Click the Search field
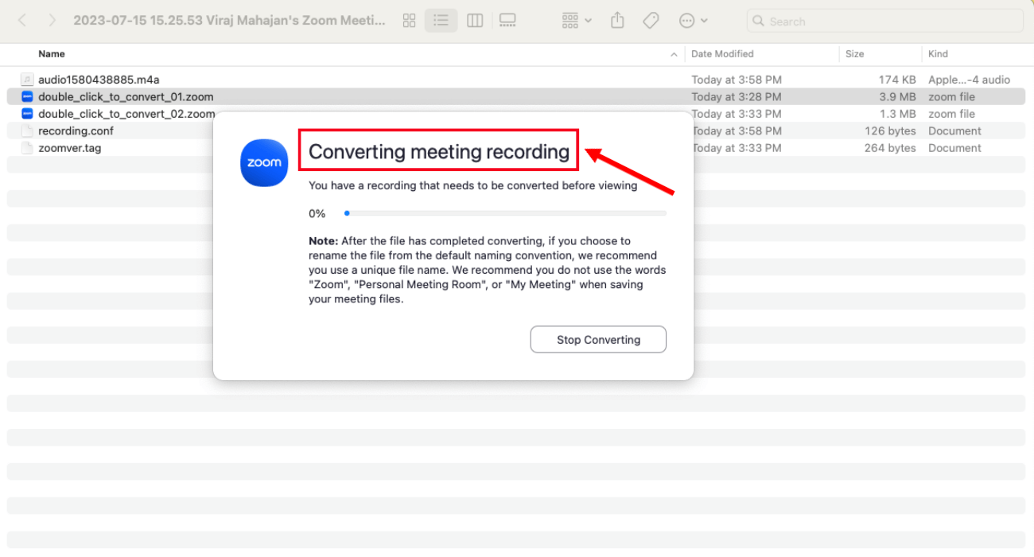This screenshot has height=557, width=1034. (885, 21)
